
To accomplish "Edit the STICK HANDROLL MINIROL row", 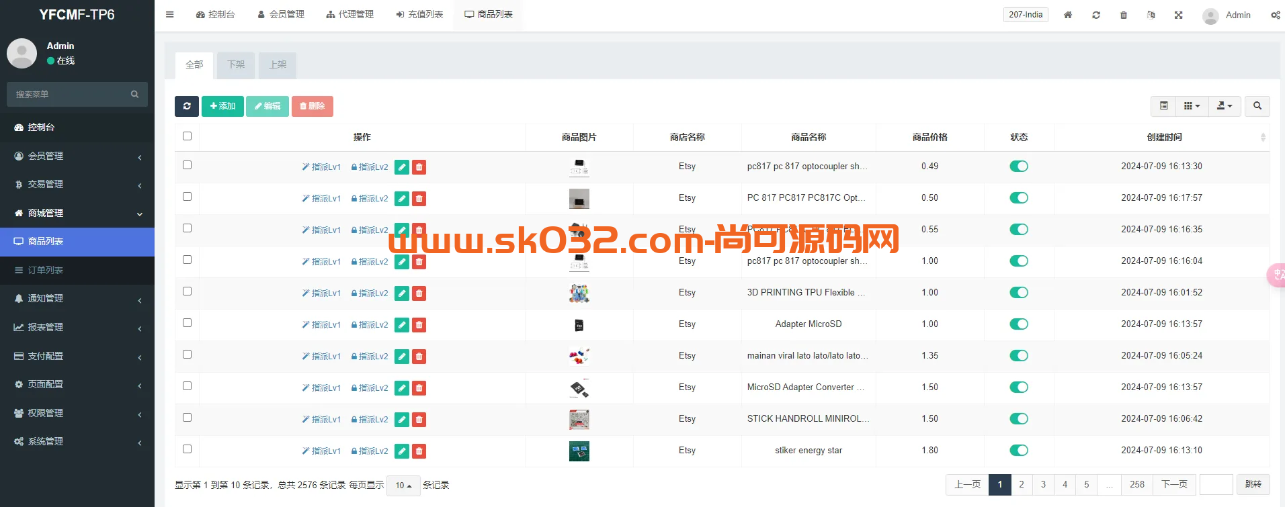I will point(402,420).
